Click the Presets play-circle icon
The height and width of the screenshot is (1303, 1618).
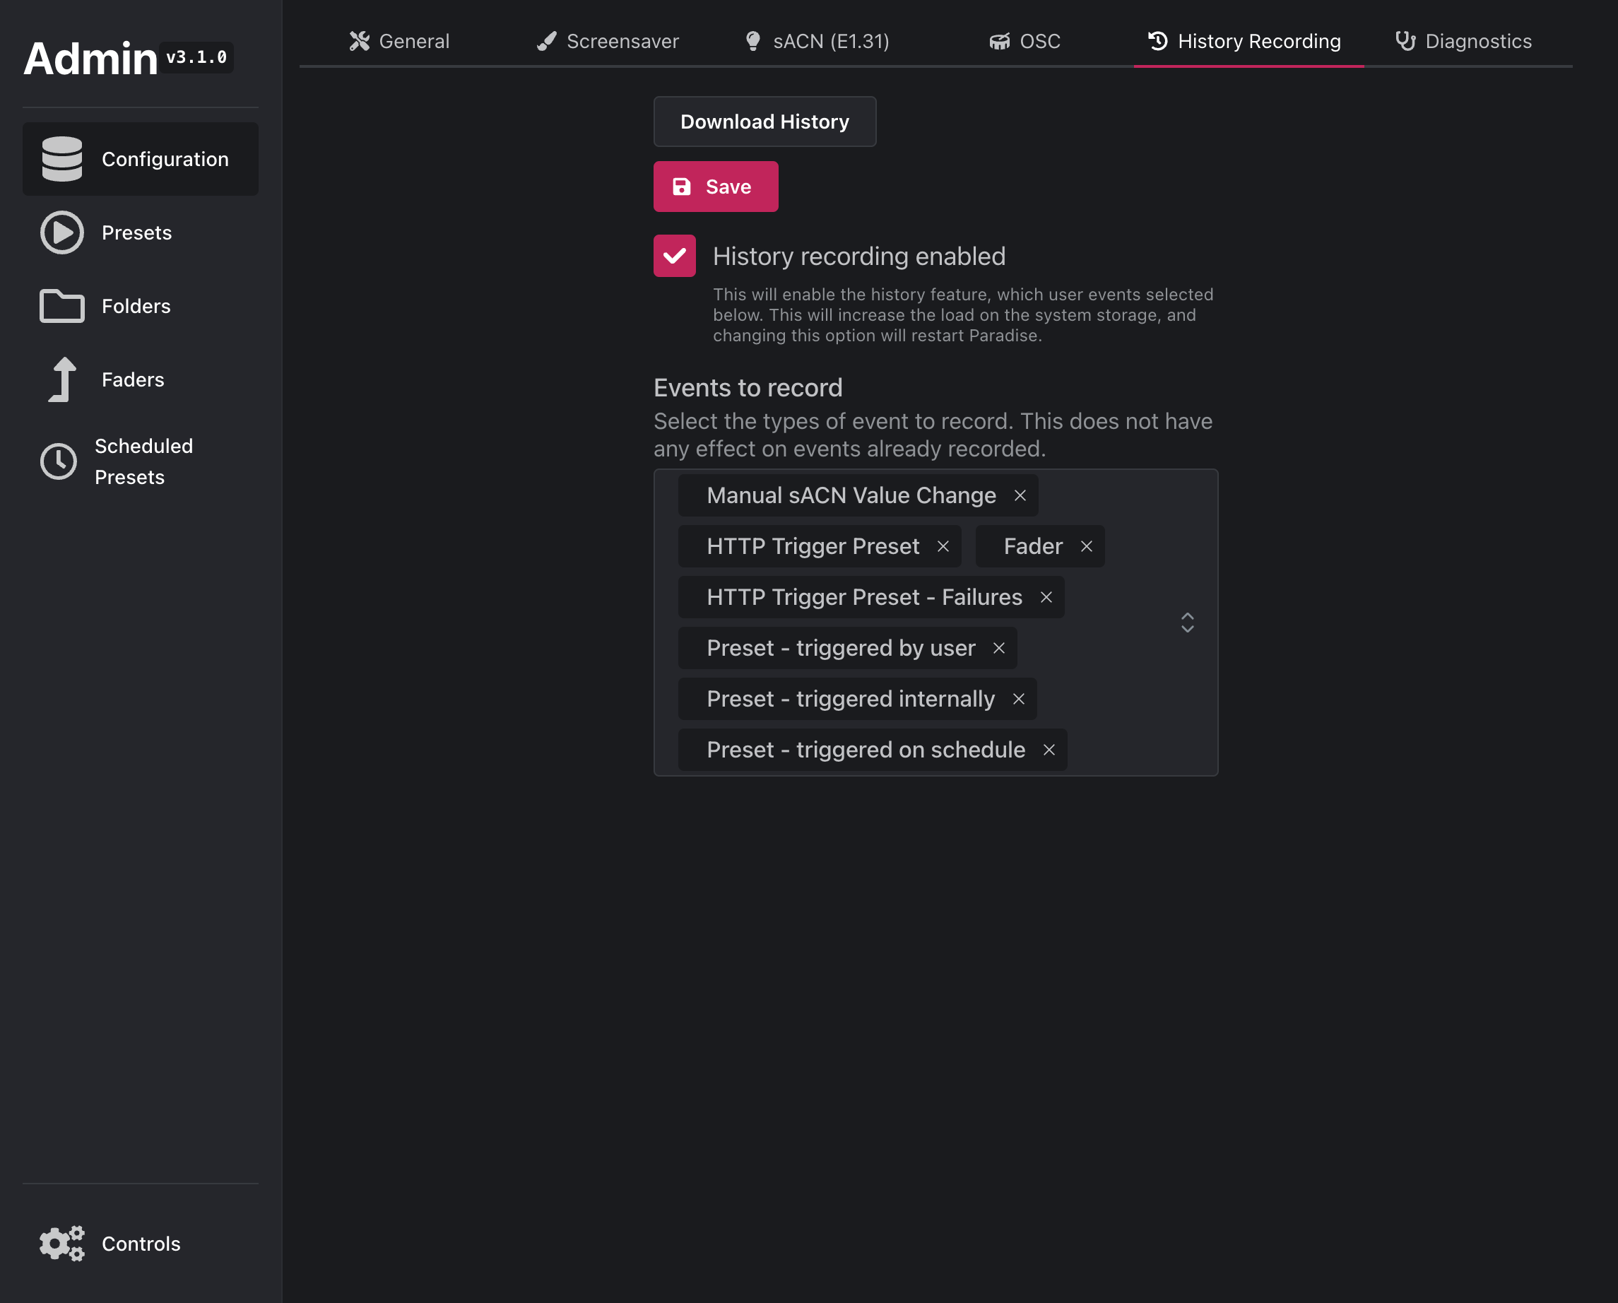62,232
